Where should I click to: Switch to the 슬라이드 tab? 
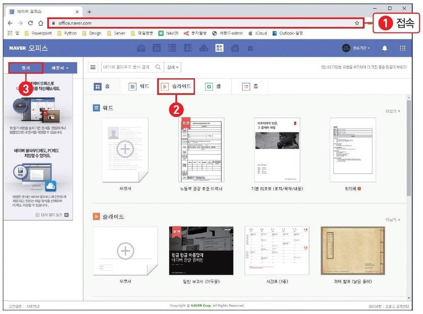tap(176, 87)
